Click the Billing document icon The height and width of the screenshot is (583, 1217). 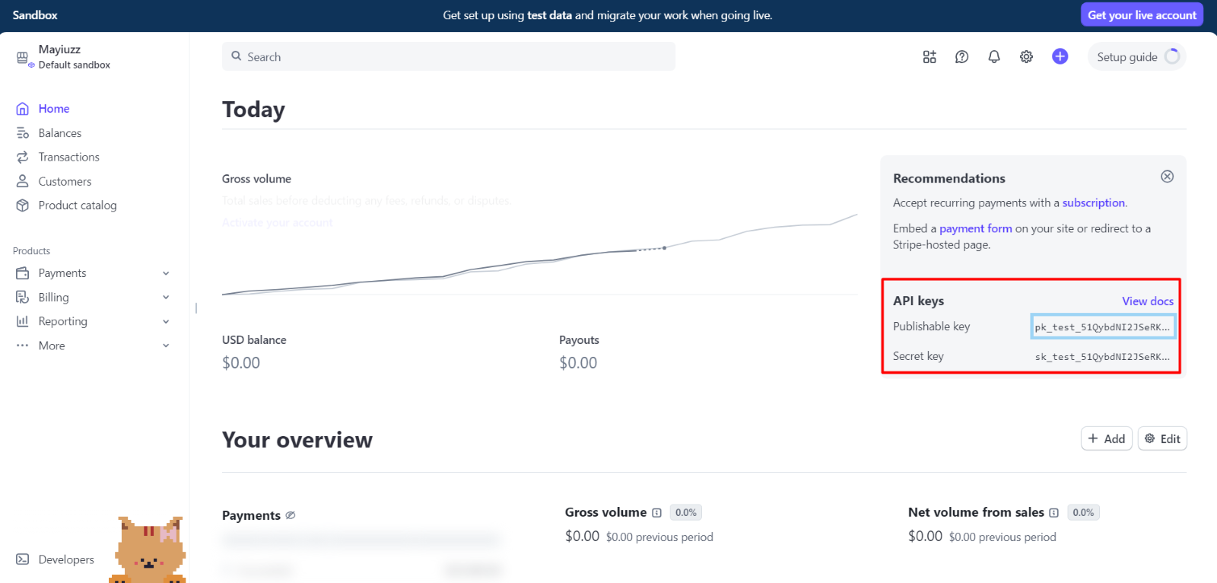click(23, 298)
